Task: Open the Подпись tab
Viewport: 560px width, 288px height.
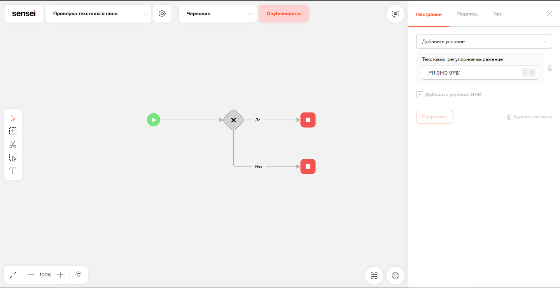Action: (467, 14)
